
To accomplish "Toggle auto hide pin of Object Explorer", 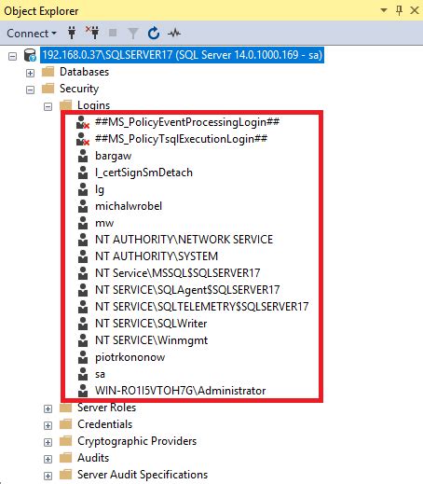I will [x=400, y=10].
